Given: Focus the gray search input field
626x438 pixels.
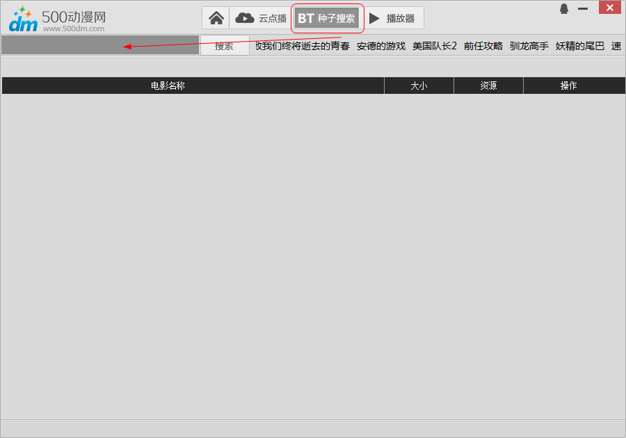Looking at the screenshot, I should pos(100,45).
